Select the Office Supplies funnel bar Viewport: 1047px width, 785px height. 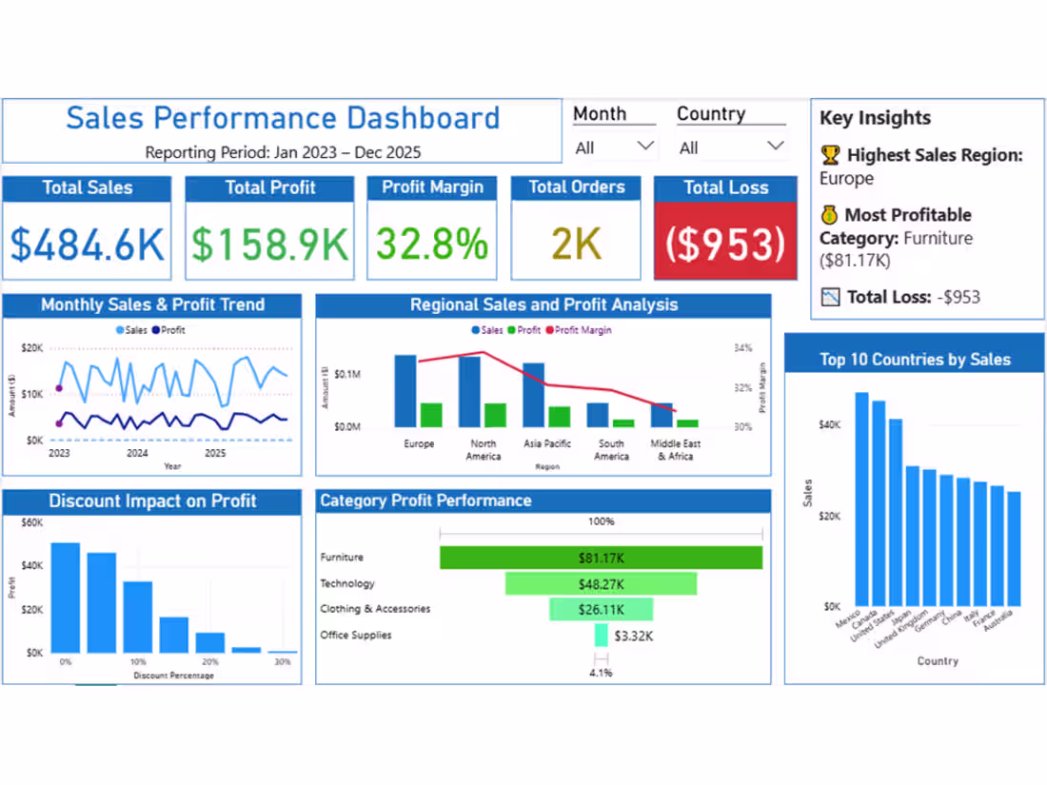pos(601,635)
